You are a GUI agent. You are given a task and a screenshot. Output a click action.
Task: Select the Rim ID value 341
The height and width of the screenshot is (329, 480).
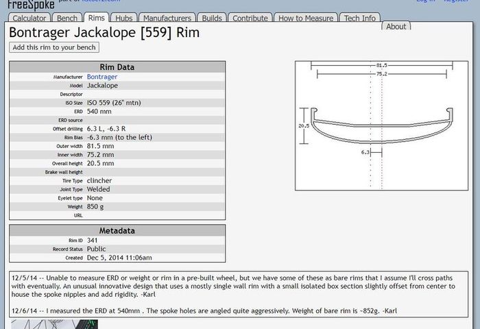point(92,241)
